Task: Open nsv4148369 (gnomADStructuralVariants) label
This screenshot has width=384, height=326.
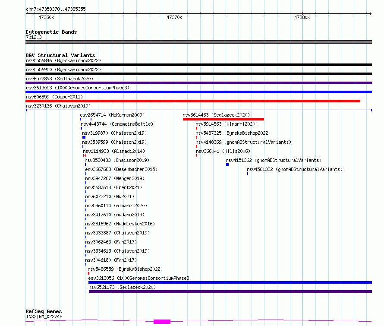Action: click(243, 142)
